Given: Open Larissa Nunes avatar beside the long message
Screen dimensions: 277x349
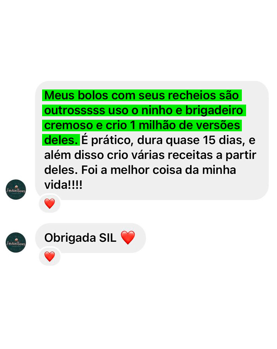Looking at the screenshot, I should pyautogui.click(x=16, y=189).
